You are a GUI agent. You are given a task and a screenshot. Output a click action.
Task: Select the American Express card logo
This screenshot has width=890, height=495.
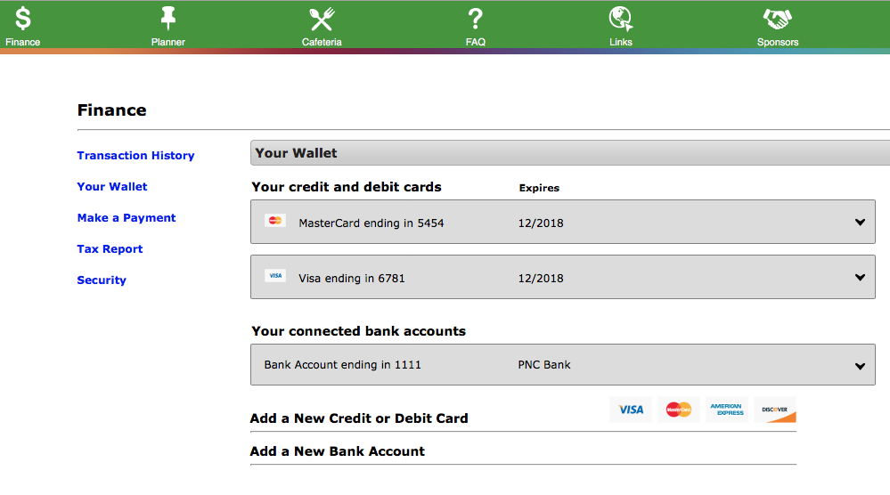point(727,410)
